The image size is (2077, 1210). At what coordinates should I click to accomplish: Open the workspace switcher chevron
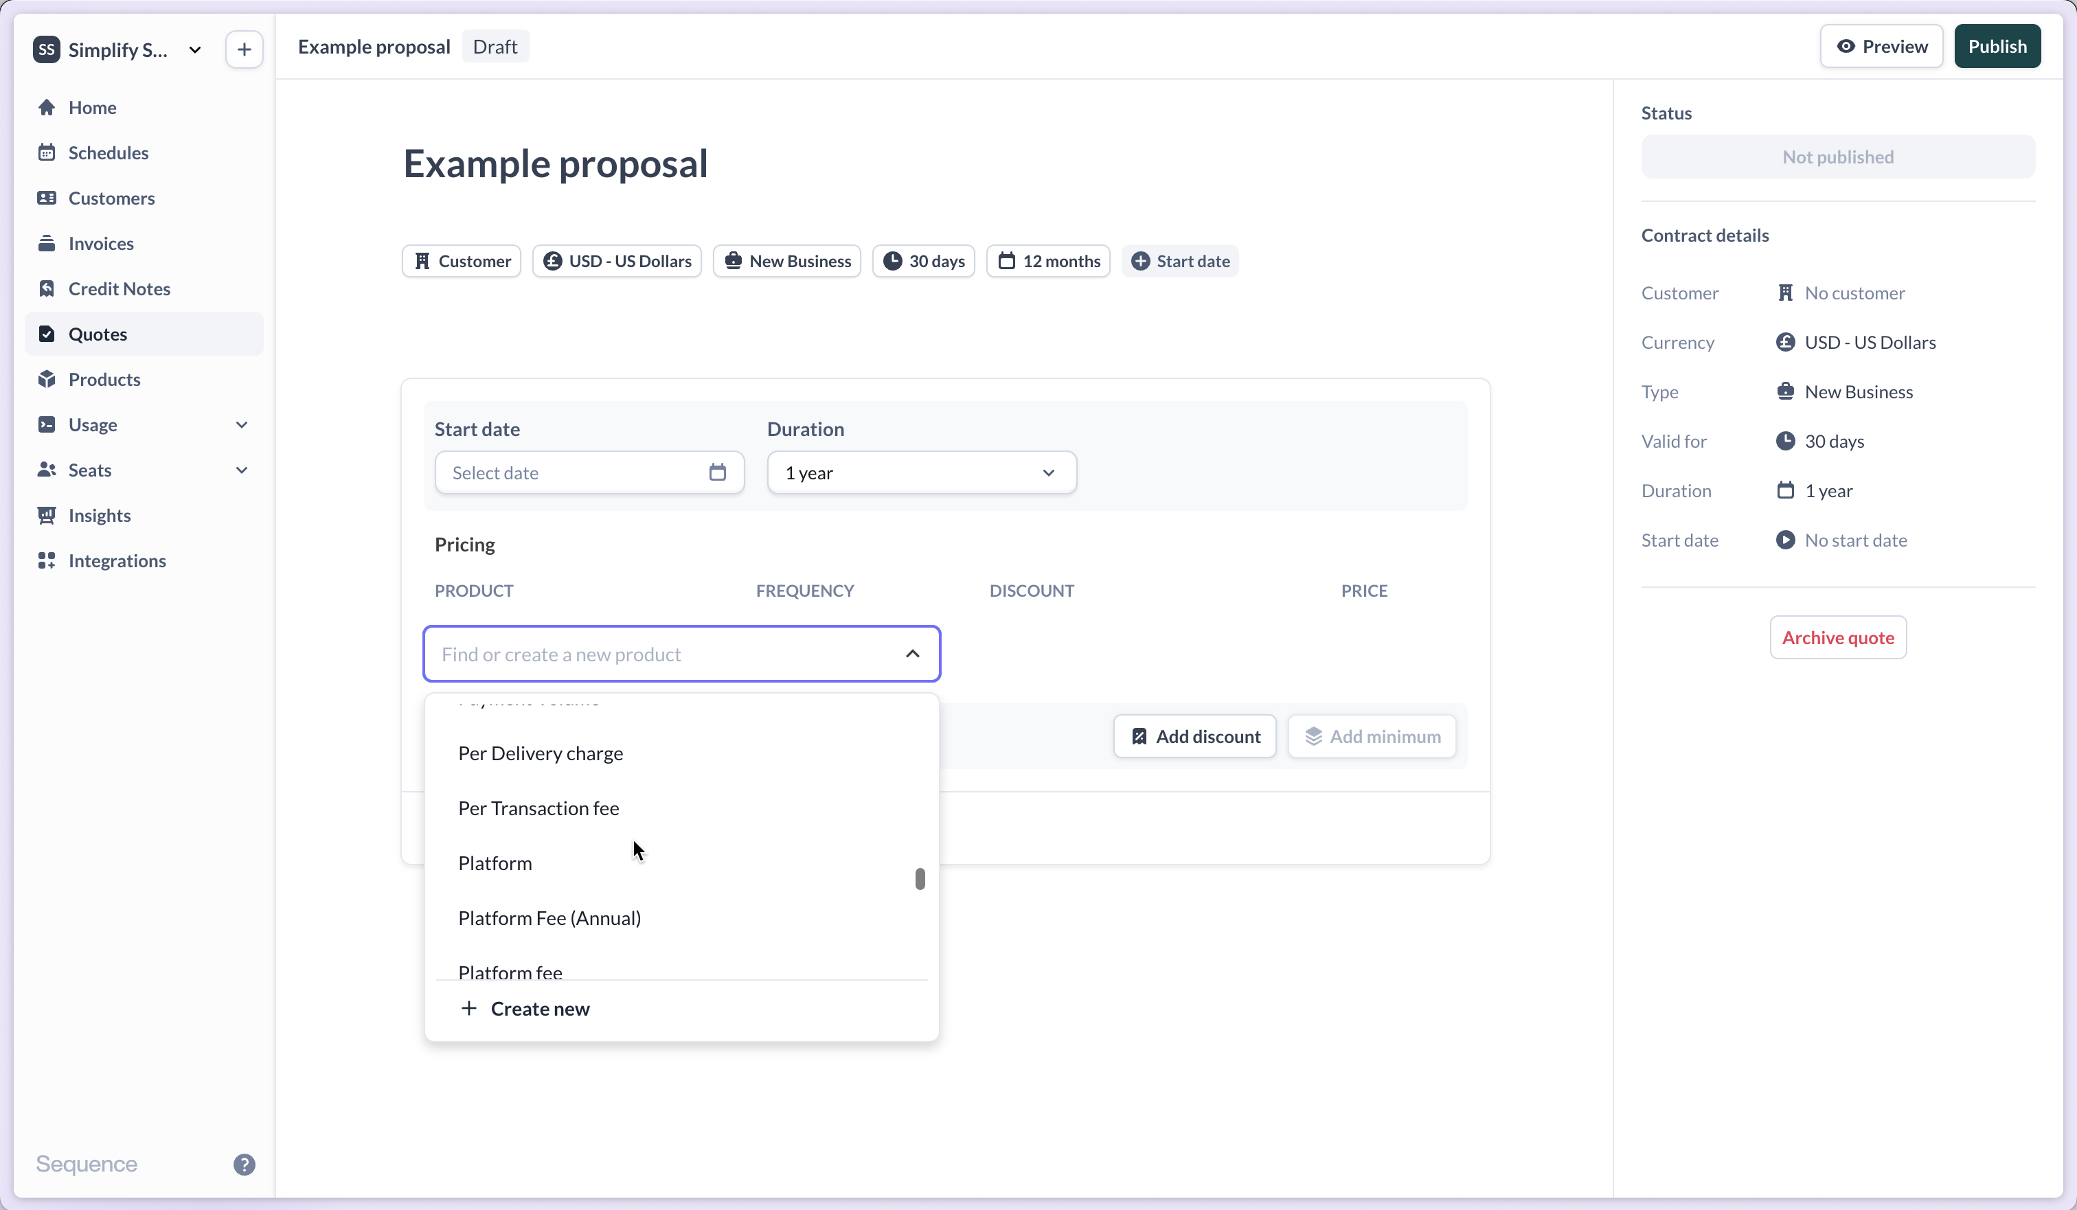195,49
